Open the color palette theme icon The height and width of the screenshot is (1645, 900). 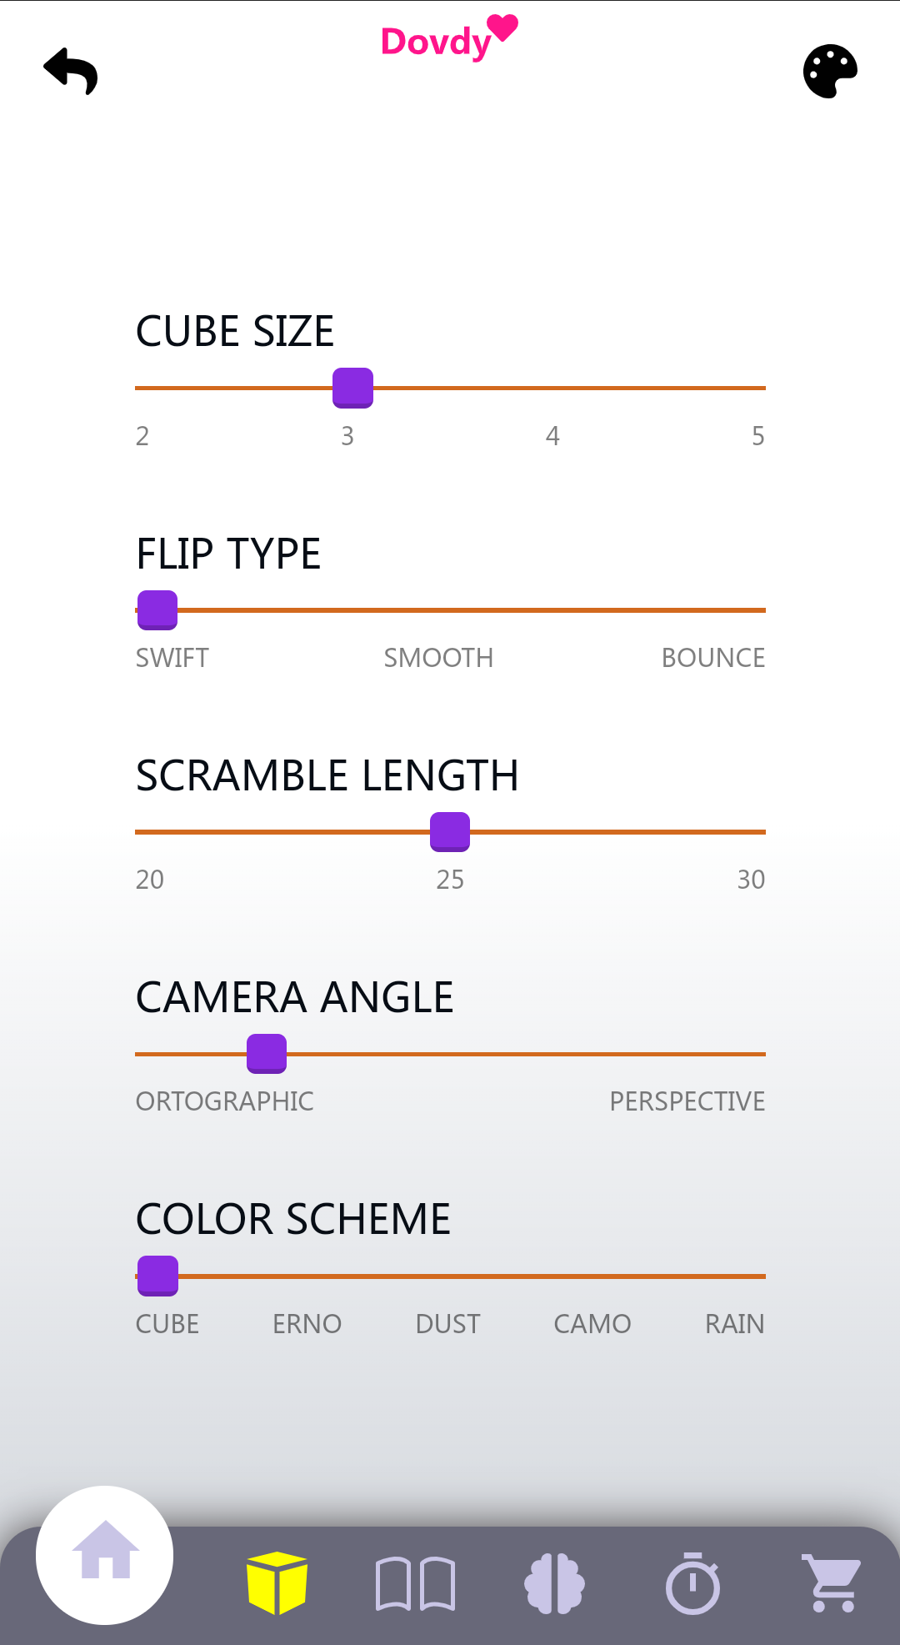pyautogui.click(x=830, y=71)
